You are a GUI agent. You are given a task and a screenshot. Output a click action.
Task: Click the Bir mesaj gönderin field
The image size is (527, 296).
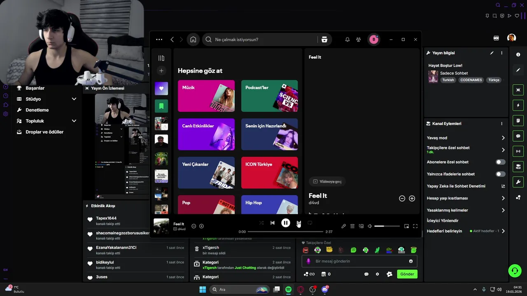pos(359,261)
